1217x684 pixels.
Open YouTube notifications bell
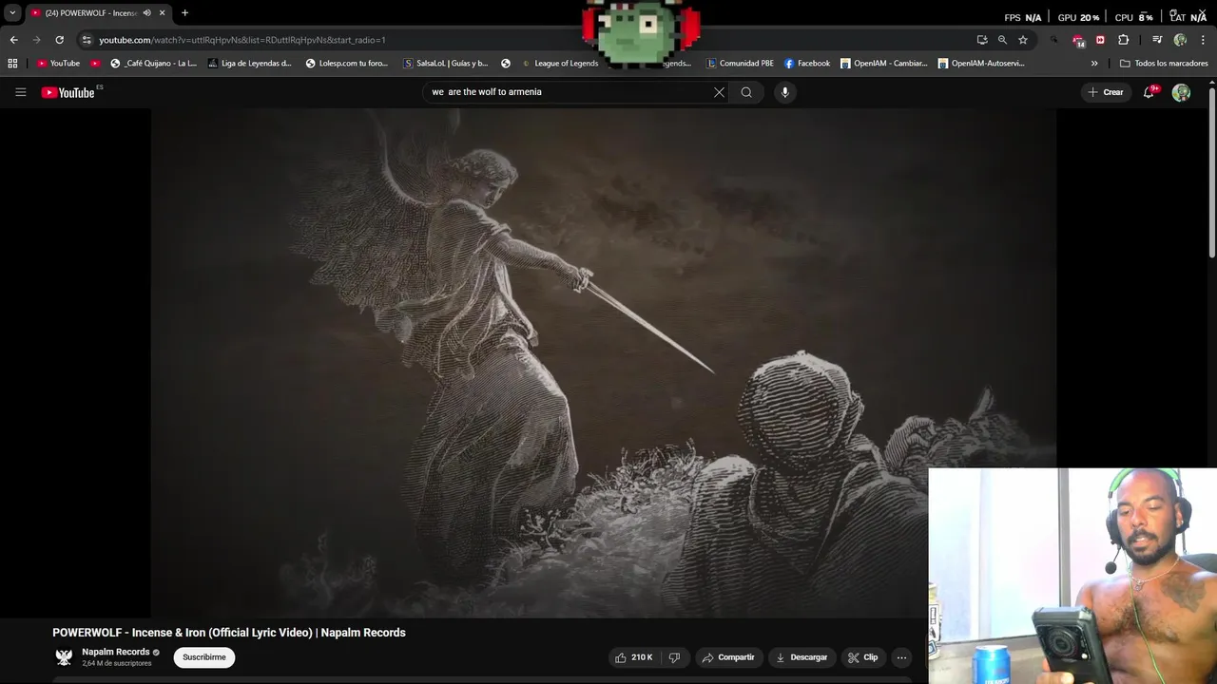pyautogui.click(x=1149, y=92)
